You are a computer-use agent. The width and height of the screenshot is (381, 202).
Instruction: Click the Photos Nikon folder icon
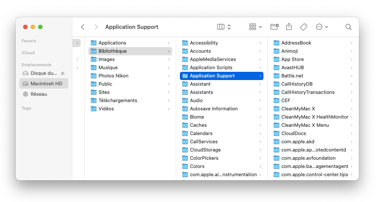[x=94, y=76]
